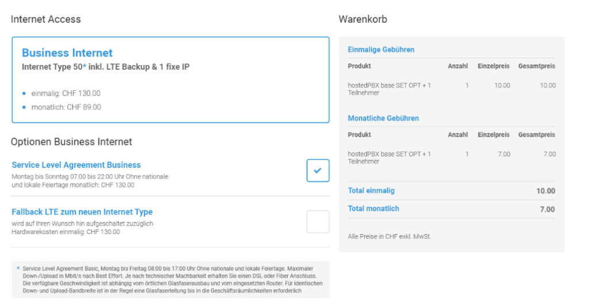
Task: Open the Business Internet title link
Action: [67, 53]
